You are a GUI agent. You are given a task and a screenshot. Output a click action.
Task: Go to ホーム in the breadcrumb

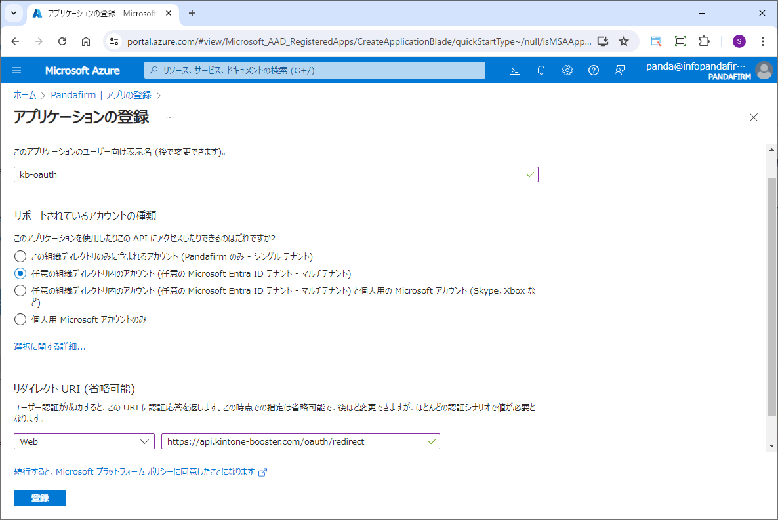[25, 95]
